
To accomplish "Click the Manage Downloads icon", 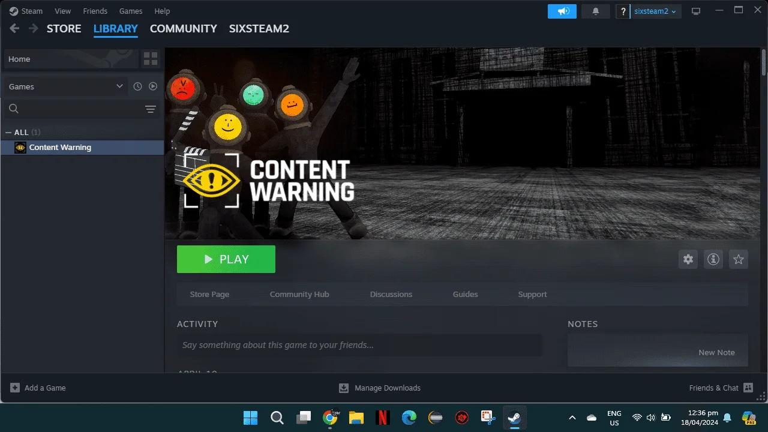I will (344, 388).
